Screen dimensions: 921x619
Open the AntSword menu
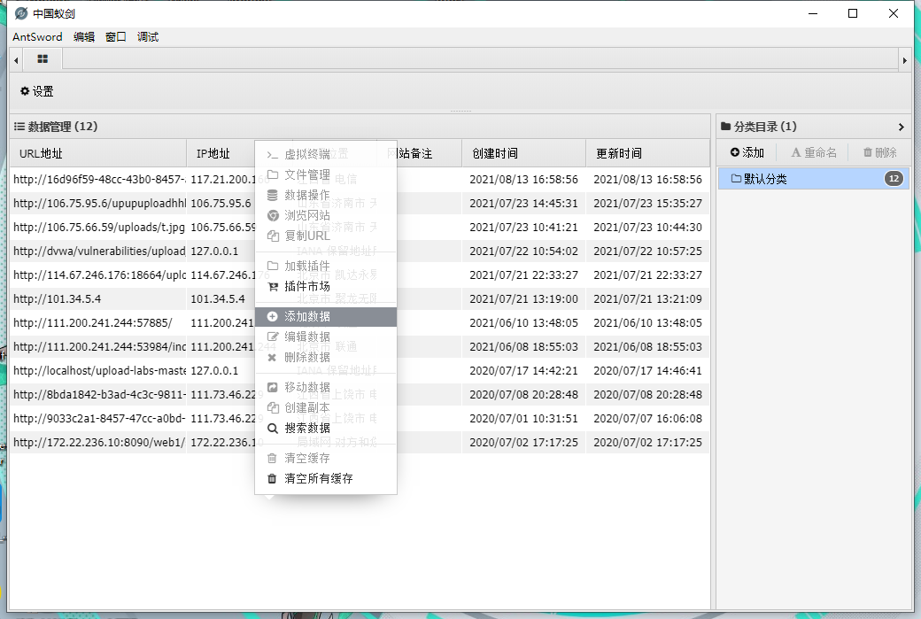click(x=37, y=37)
